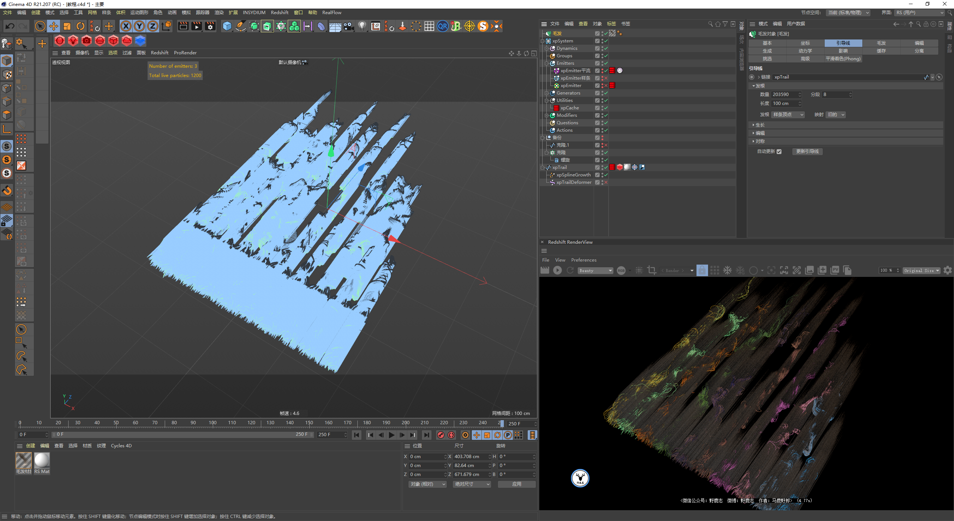Click the Cube primitive icon
The width and height of the screenshot is (954, 521).
click(227, 26)
